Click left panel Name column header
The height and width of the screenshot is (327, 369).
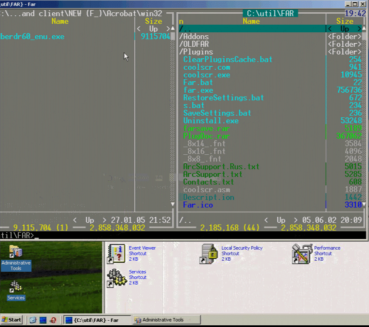pos(60,21)
